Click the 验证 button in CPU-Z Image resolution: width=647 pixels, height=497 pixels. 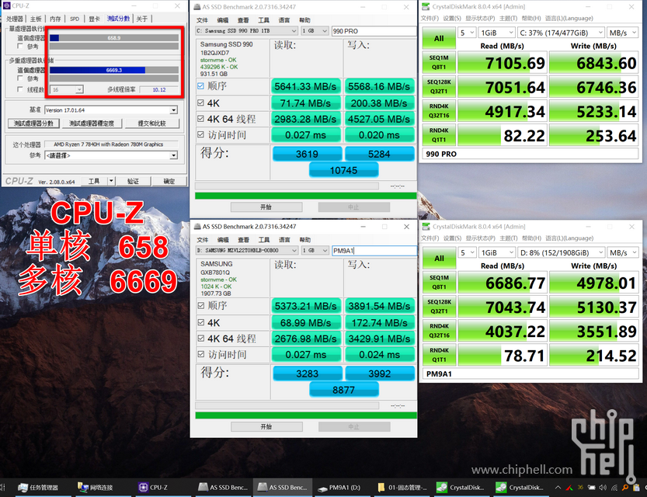[x=133, y=181]
